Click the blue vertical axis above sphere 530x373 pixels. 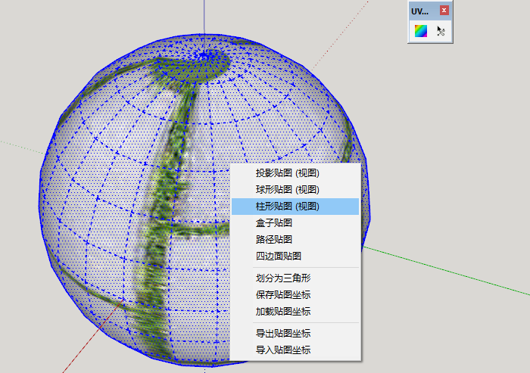click(204, 19)
